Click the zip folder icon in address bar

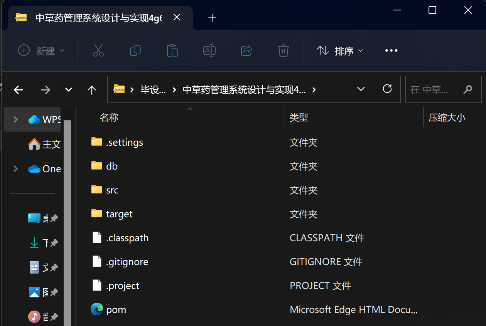click(x=119, y=89)
